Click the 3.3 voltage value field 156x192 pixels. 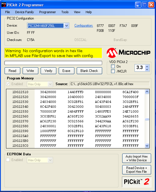coord(140,68)
